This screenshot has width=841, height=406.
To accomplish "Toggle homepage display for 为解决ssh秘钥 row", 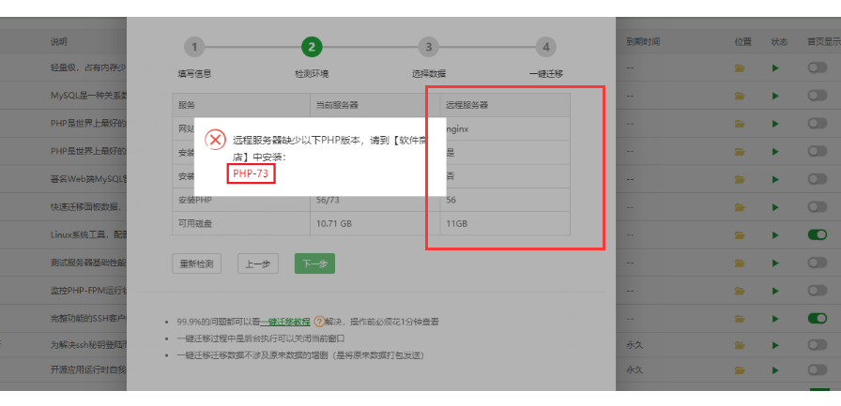I will 818,344.
